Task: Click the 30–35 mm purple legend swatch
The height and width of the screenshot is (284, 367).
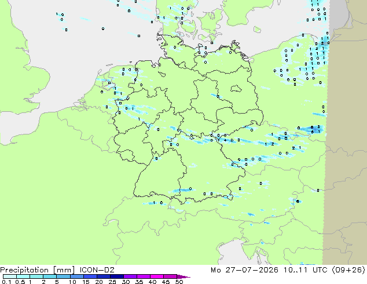Action: [130, 276]
